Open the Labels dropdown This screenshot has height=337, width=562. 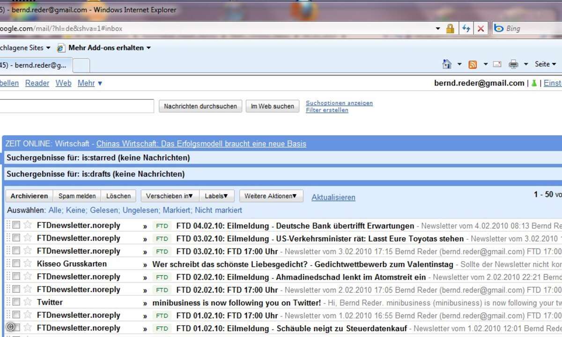tap(216, 196)
